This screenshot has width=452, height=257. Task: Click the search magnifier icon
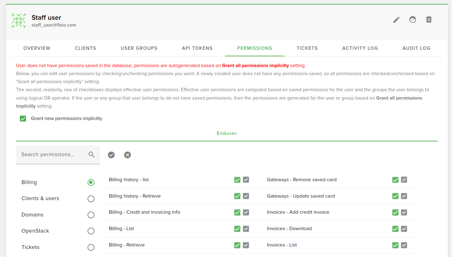point(92,154)
